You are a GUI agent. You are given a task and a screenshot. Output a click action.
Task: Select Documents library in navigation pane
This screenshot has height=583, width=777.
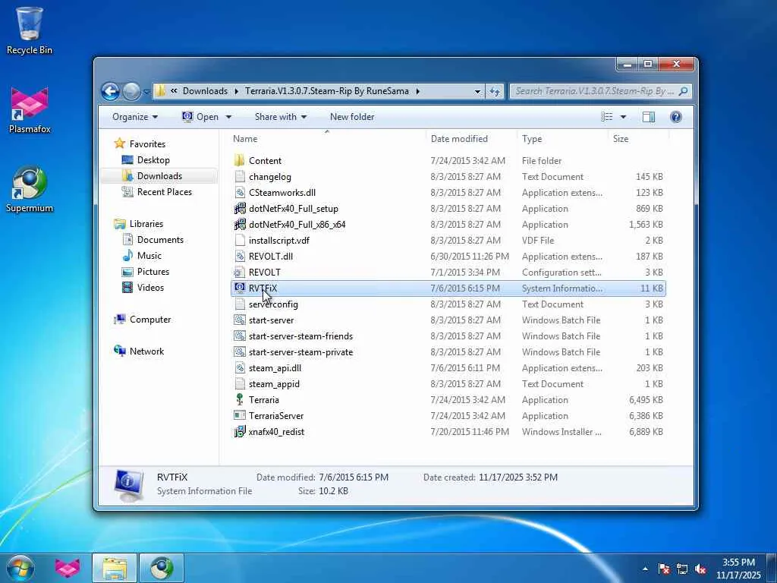click(x=160, y=239)
